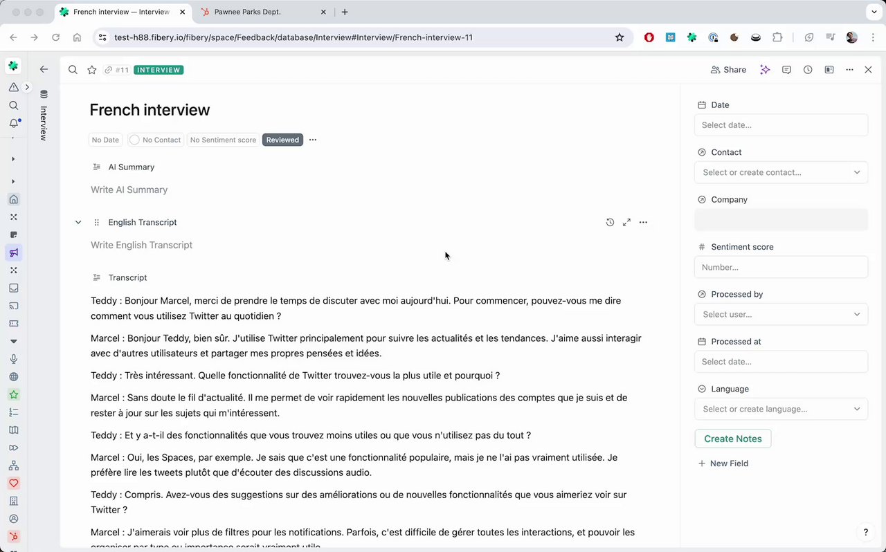The image size is (886, 552).
Task: Add French interview to favorites star
Action: pyautogui.click(x=91, y=70)
